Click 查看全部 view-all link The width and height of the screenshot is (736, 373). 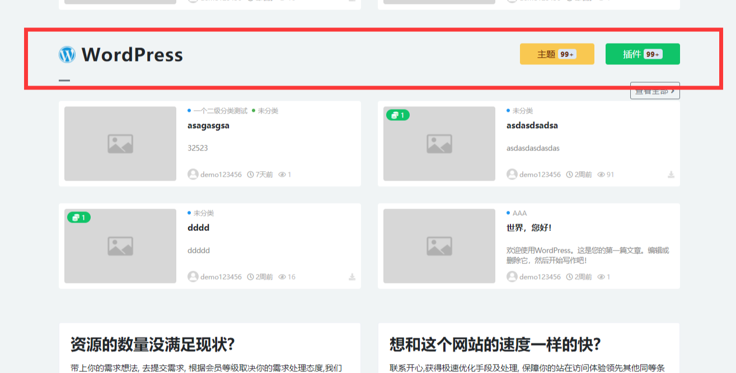click(654, 91)
